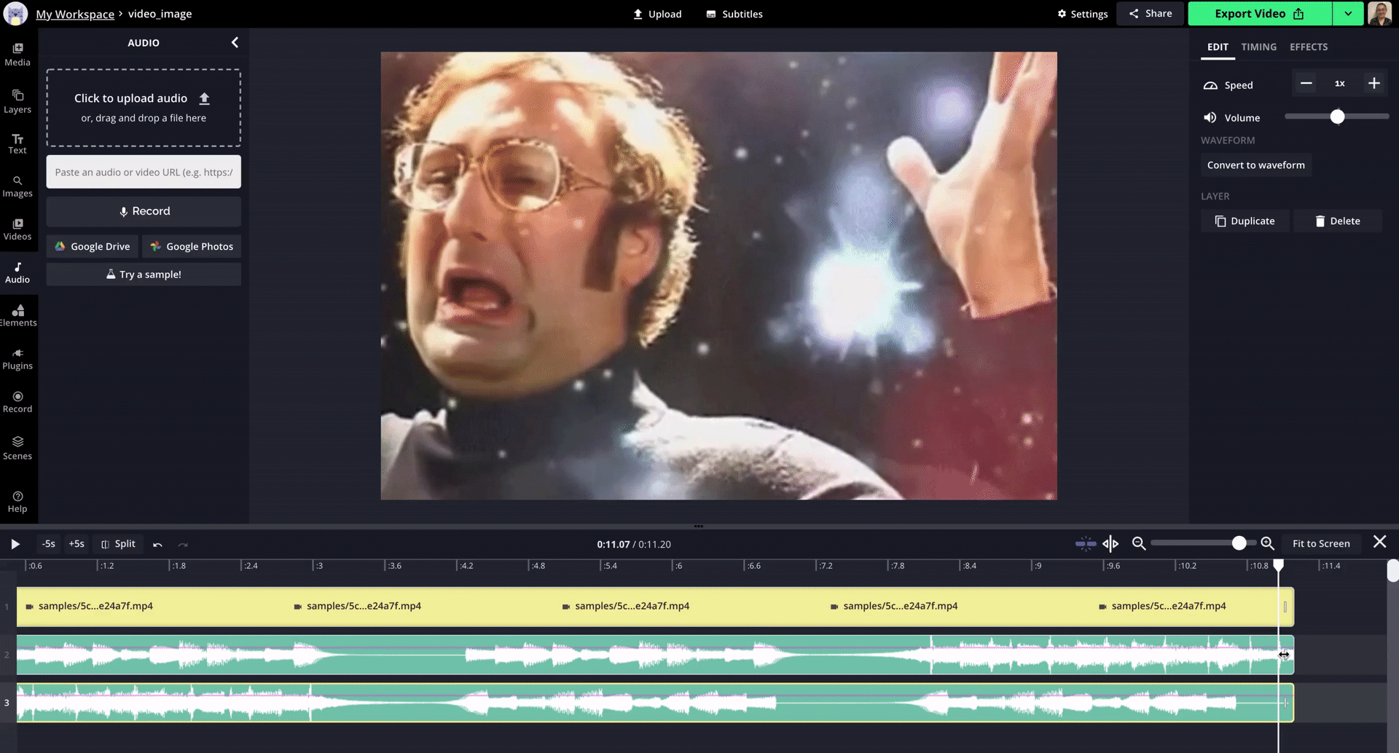Screen dimensions: 1399x753
Task: Start recording audio with Record button
Action: coord(144,211)
